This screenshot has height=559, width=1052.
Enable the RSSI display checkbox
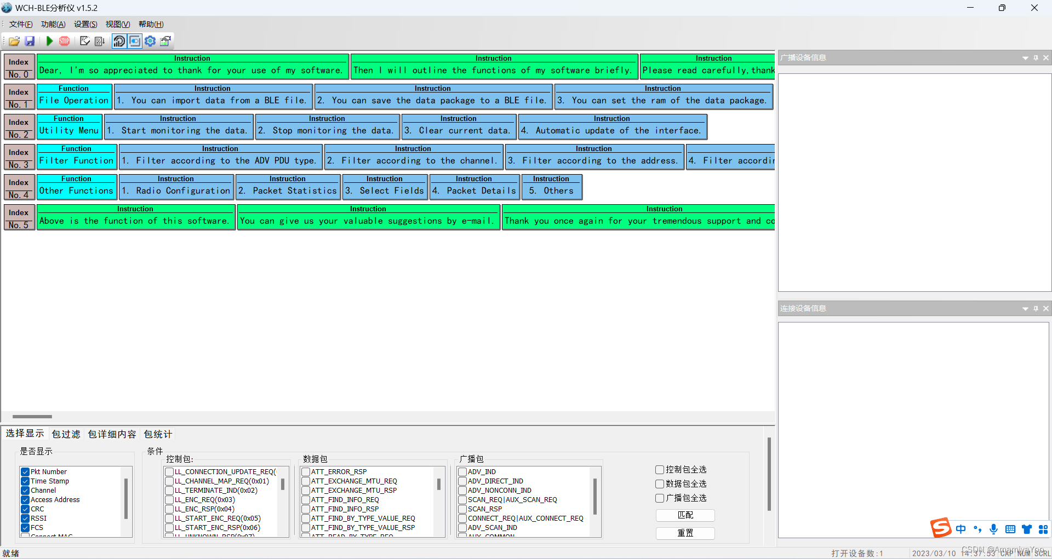tap(25, 518)
